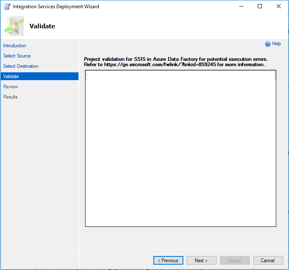Close the Integration Services Deployment Wizard
The width and height of the screenshot is (289, 270).
pyautogui.click(x=278, y=7)
